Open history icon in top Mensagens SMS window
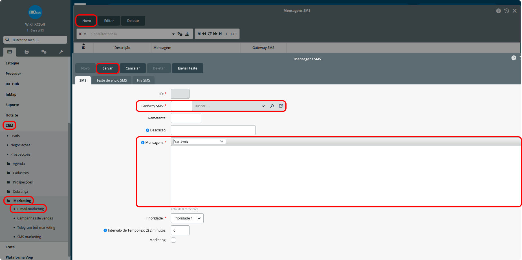Viewport: 522px width, 260px height. pos(506,11)
